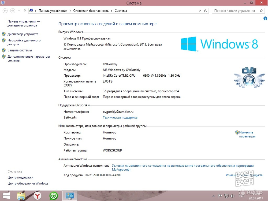This screenshot has height=201, width=268.
Task: Open the Action Center flag icon
Action: pyautogui.click(x=220, y=196)
